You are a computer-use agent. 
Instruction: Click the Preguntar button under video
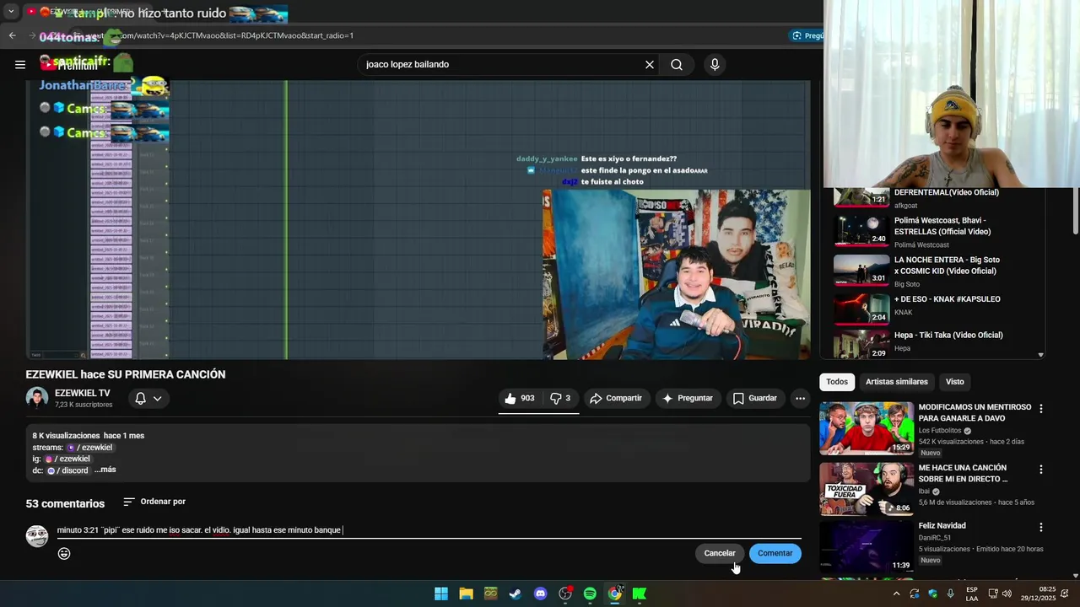[688, 398]
